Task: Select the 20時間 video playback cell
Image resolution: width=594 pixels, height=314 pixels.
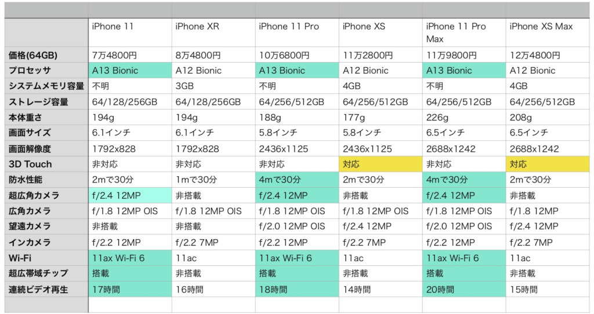Action: [x=464, y=289]
